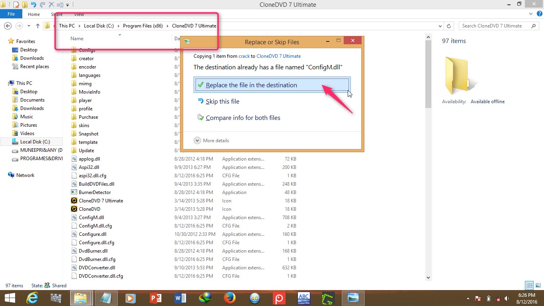Click the Delete X icon in quick access toolbar

click(x=51, y=5)
